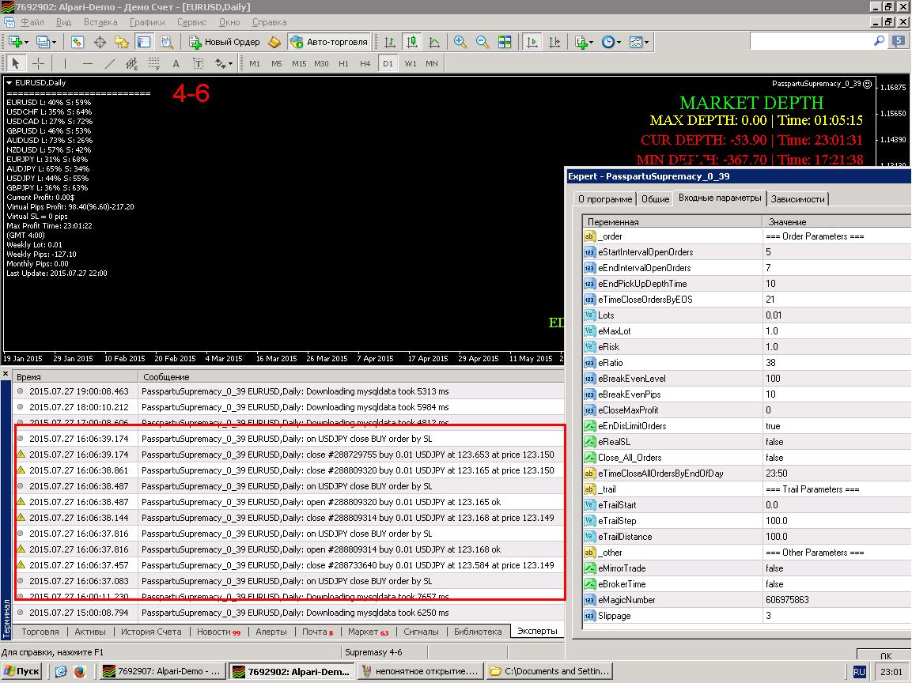This screenshot has height=683, width=912.
Task: Select the Text label tool A
Action: [176, 63]
